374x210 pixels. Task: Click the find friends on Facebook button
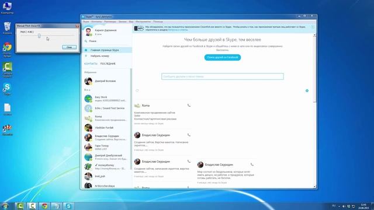[x=223, y=57]
